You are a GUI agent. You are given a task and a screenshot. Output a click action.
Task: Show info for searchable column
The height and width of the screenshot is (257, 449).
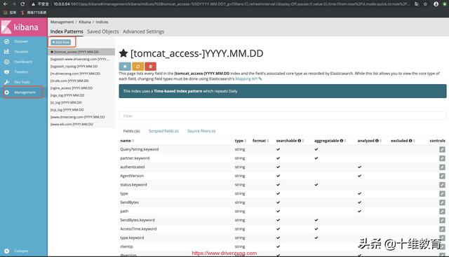(300, 141)
